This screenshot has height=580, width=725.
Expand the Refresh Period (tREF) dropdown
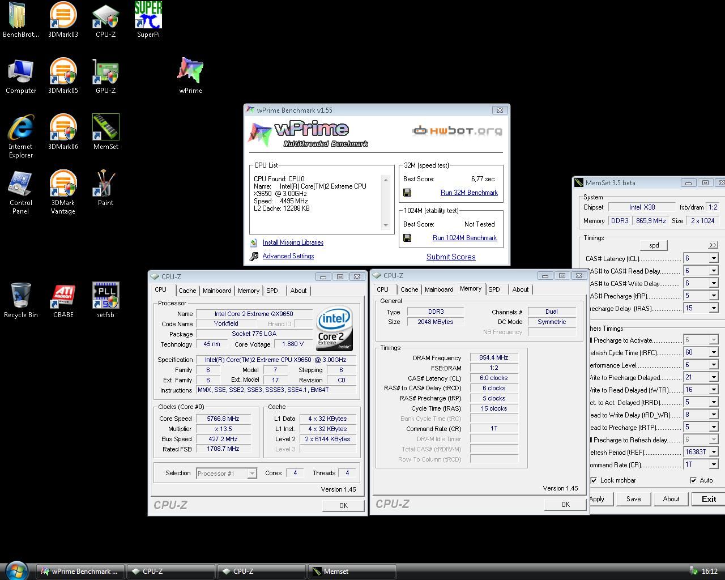click(713, 452)
